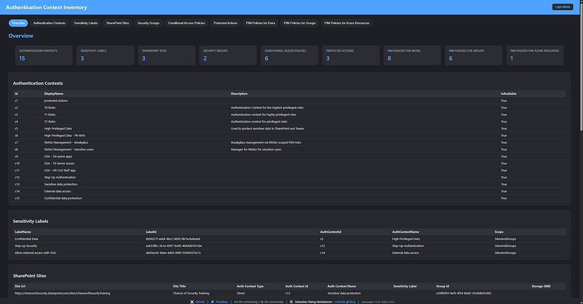Open PIM Policies for Entra tab
Image resolution: width=583 pixels, height=304 pixels.
pyautogui.click(x=261, y=23)
